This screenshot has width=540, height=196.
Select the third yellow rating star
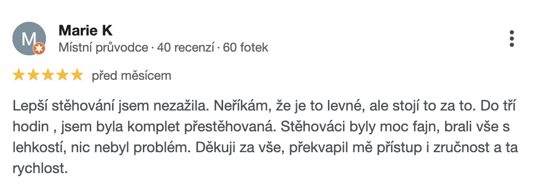(48, 75)
